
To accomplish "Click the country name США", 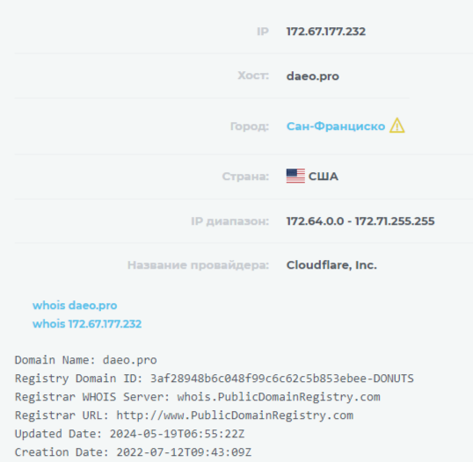I will coord(323,177).
